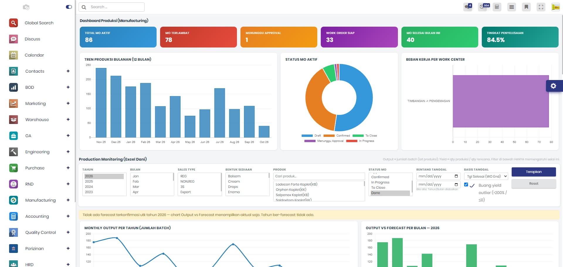This screenshot has width=563, height=267.
Task: Expand the Contacts menu plus
Action: [68, 71]
